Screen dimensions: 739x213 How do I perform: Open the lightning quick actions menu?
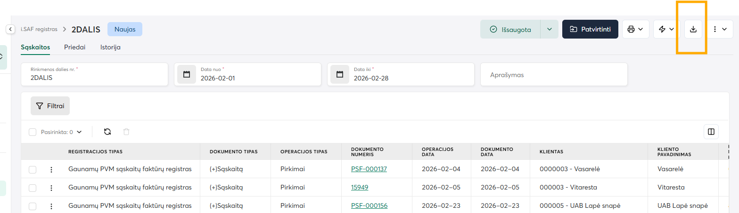tap(666, 29)
